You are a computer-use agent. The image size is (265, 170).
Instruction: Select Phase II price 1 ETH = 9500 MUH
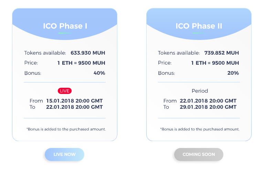(215, 63)
